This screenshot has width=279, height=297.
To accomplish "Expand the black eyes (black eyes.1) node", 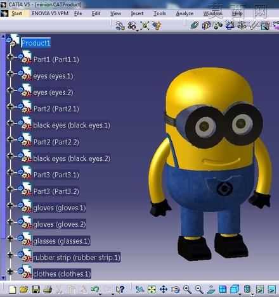I will [x=10, y=123].
